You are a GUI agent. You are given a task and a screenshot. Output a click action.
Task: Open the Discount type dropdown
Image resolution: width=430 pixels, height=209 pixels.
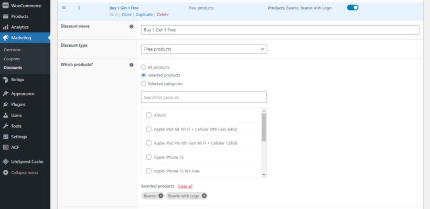click(204, 49)
